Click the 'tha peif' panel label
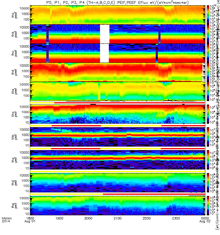This screenshot has width=220, height=235. point(14,114)
